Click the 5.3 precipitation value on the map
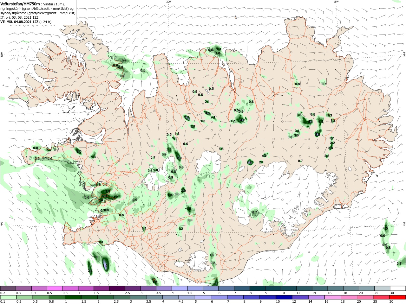This screenshot has height=304, width=406. [249, 163]
